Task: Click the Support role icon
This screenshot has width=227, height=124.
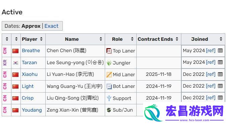Action: (109, 98)
